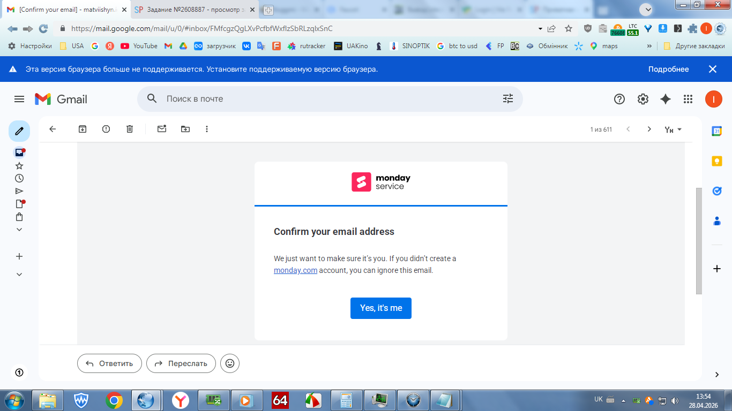Open the Gmail main menu hamburger
Screen dimensions: 732x411
click(x=19, y=99)
